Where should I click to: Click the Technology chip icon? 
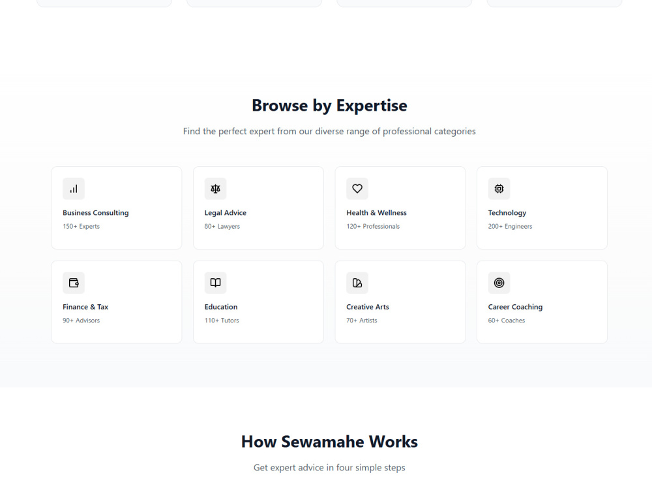pyautogui.click(x=499, y=189)
